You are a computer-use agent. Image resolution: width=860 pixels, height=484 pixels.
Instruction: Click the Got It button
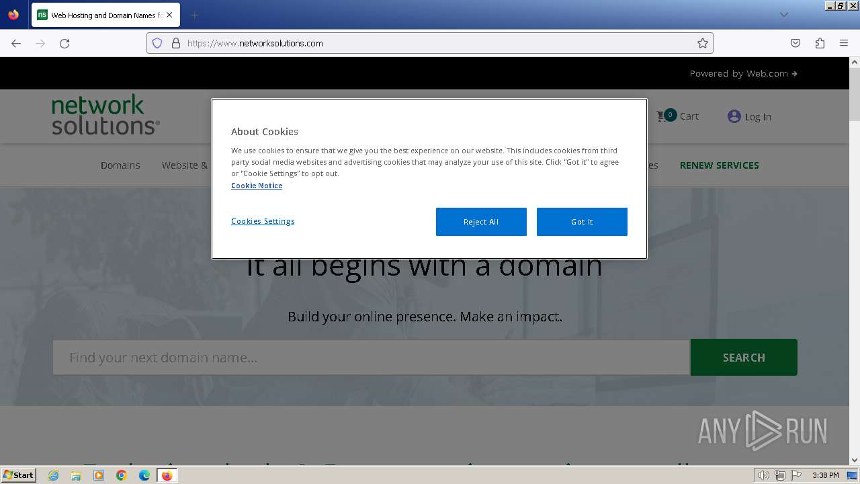click(x=582, y=222)
